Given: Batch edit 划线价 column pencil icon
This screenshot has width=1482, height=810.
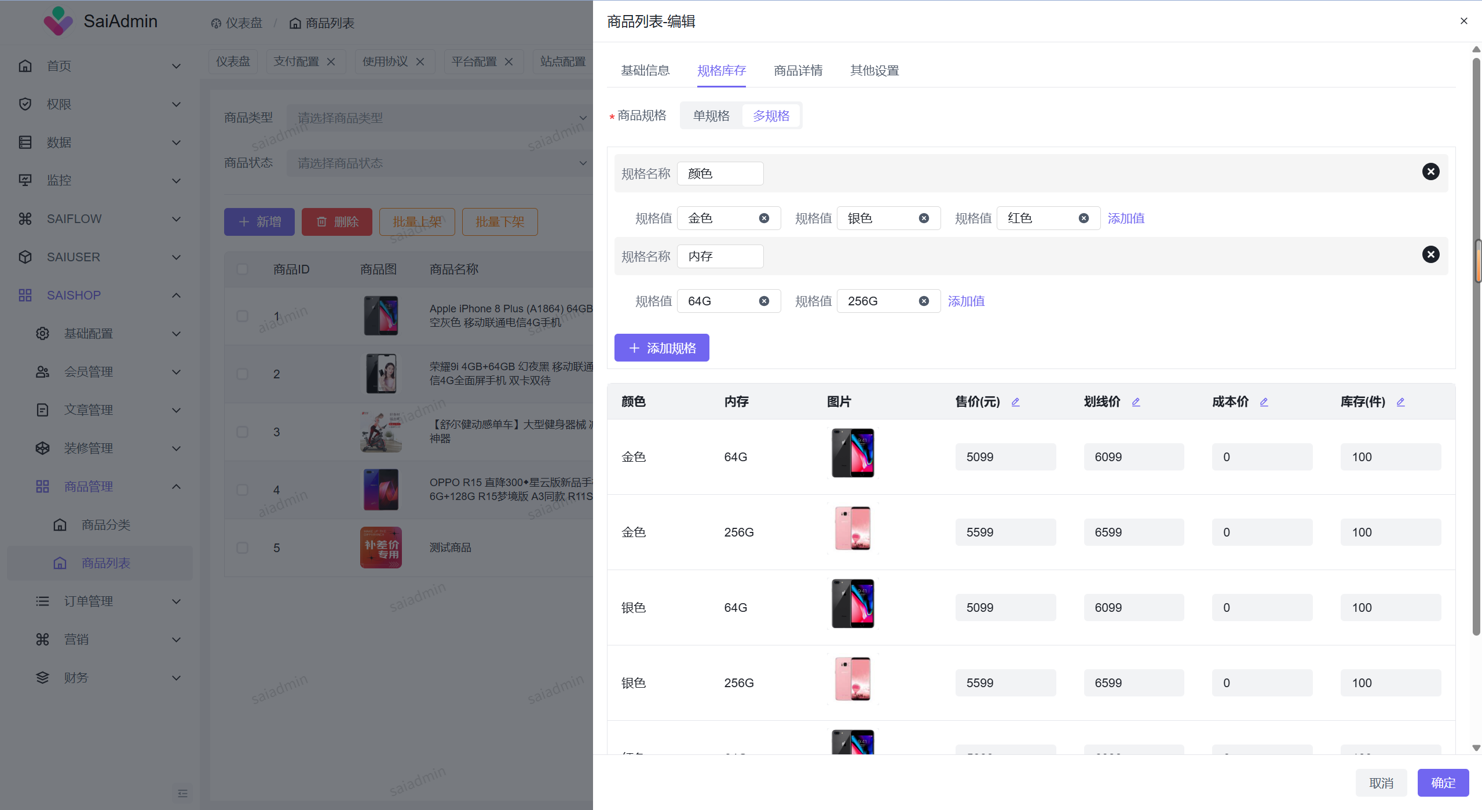Looking at the screenshot, I should click(1136, 402).
